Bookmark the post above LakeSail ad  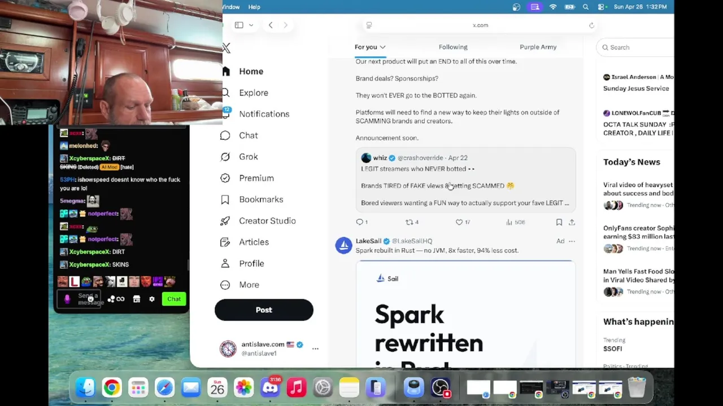pyautogui.click(x=559, y=222)
